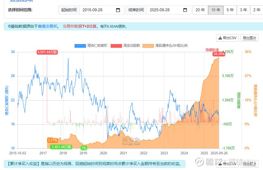This screenshot has height=170, width=263.
Task: Click the 3.77% orange data label
Action: click(x=53, y=140)
